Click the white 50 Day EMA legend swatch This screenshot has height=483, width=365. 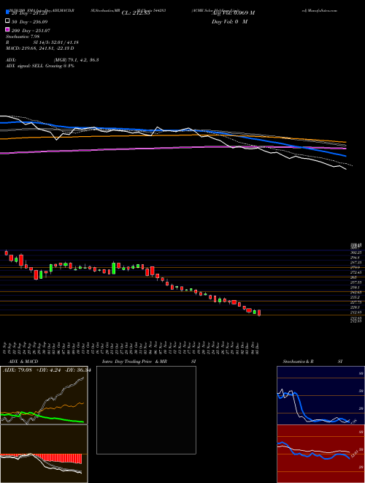(7, 20)
